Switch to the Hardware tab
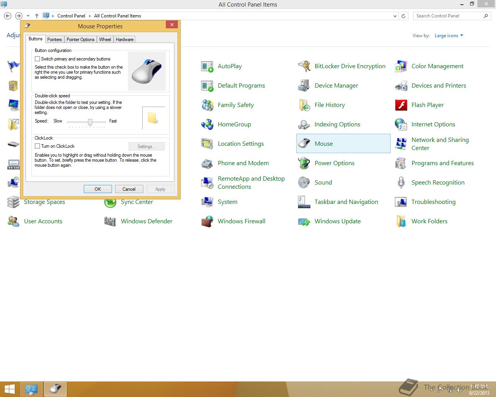496x397 pixels. (x=124, y=40)
